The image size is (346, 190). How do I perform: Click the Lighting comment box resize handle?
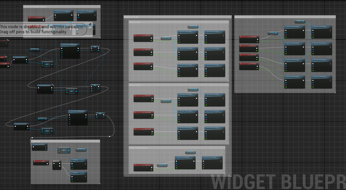tap(99, 183)
